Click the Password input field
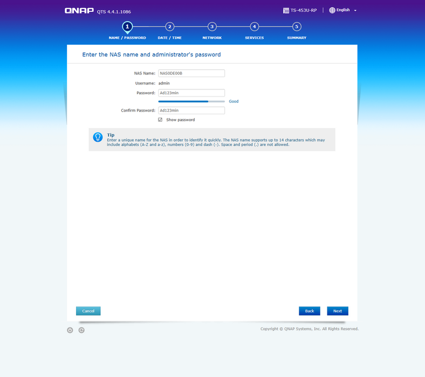This screenshot has width=425, height=377. pos(191,93)
